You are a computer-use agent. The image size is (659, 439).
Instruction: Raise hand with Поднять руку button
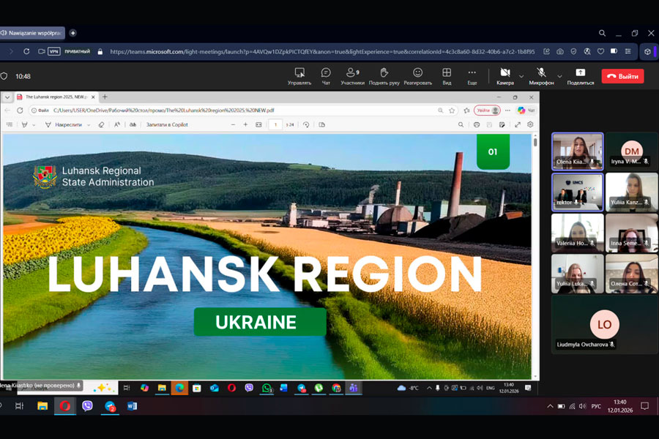tap(384, 75)
